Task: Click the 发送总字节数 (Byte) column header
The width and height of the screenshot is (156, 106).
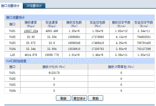Action: 144,24
